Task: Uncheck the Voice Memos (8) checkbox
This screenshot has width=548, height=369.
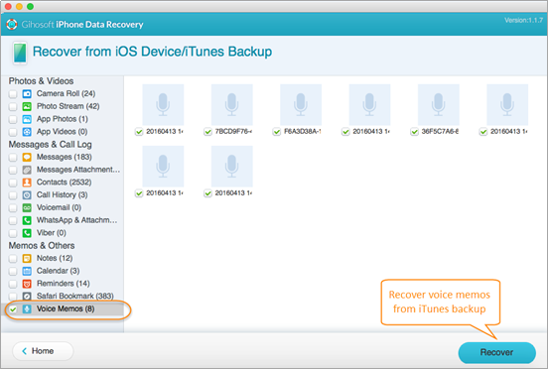Action: pos(13,309)
